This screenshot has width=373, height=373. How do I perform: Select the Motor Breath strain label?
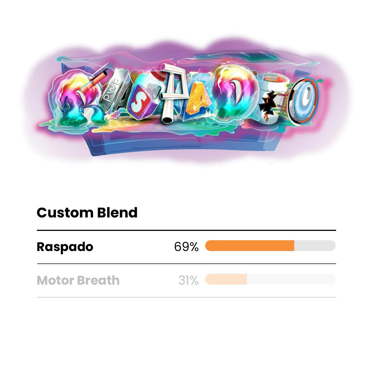[x=78, y=280]
